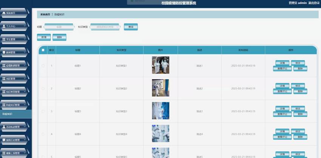Screen dimensions: 321x158
Task: Click 删除 for row 标题3
Action: point(300,114)
